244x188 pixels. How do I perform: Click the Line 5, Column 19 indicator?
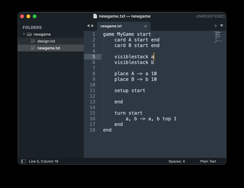(x=43, y=161)
